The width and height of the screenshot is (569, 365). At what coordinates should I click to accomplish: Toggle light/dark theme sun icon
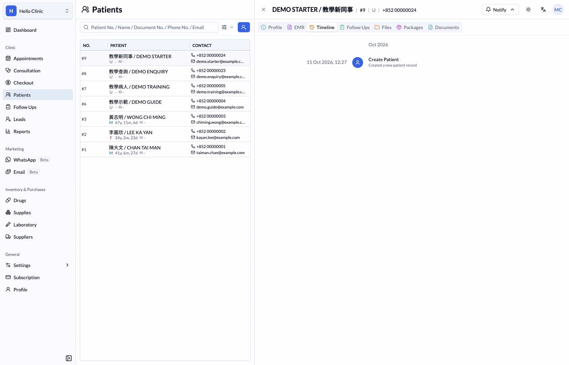(528, 10)
